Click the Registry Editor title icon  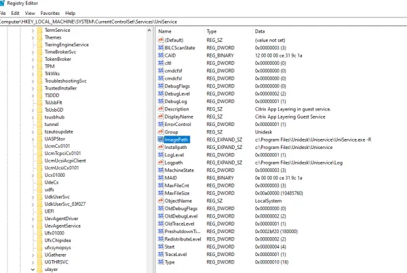2,3
